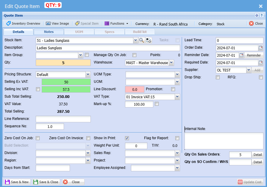Click Save & Close button
Screen dimensions: 267x187
coord(46,182)
